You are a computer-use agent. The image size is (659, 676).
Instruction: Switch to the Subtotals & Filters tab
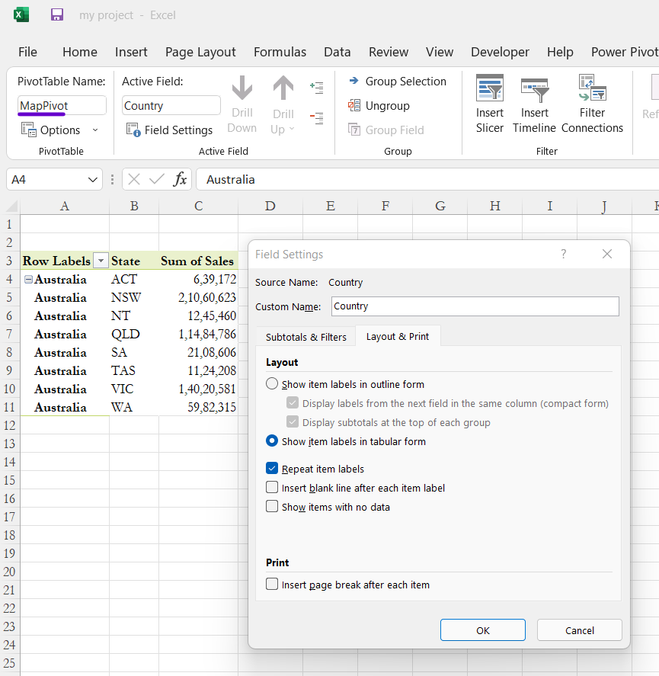tap(306, 336)
